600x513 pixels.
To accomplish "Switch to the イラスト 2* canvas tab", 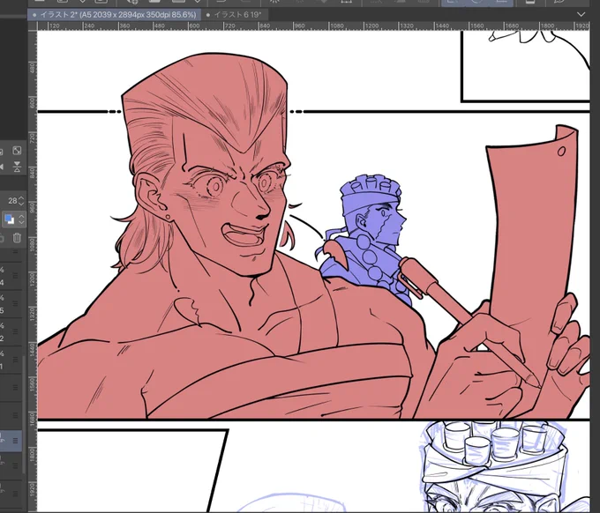I will click(x=114, y=15).
